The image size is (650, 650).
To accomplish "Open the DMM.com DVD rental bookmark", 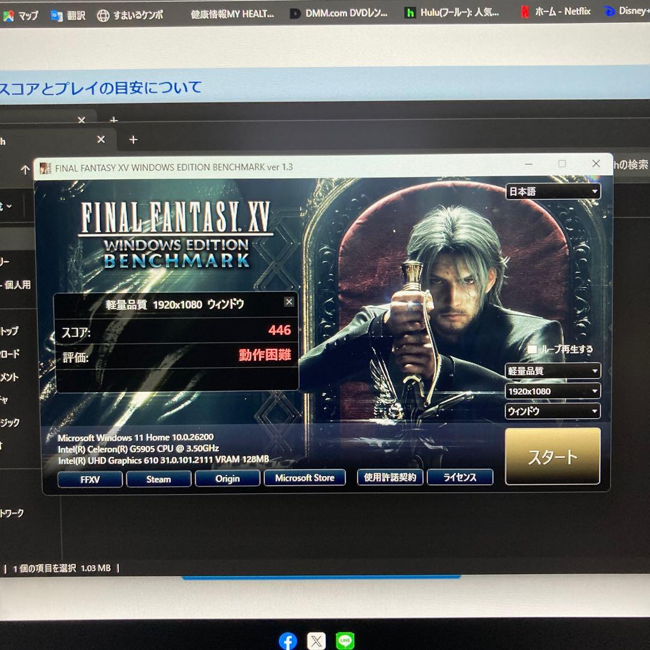I will pos(338,13).
